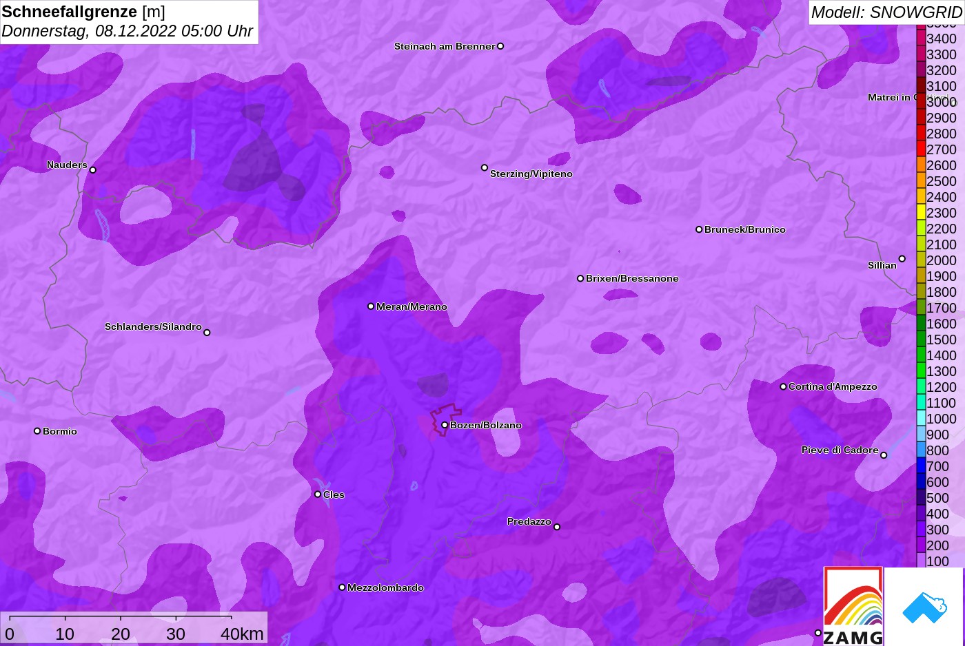Select the Steinach am Brenner map marker
The height and width of the screenshot is (646, 965).
pos(500,46)
